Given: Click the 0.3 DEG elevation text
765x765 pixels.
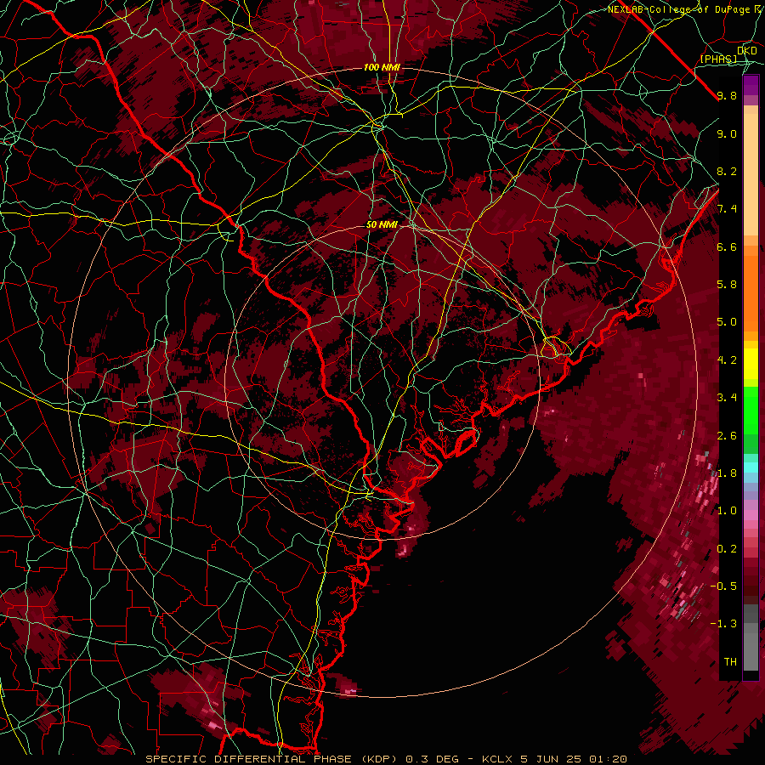Looking at the screenshot, I should (x=433, y=759).
